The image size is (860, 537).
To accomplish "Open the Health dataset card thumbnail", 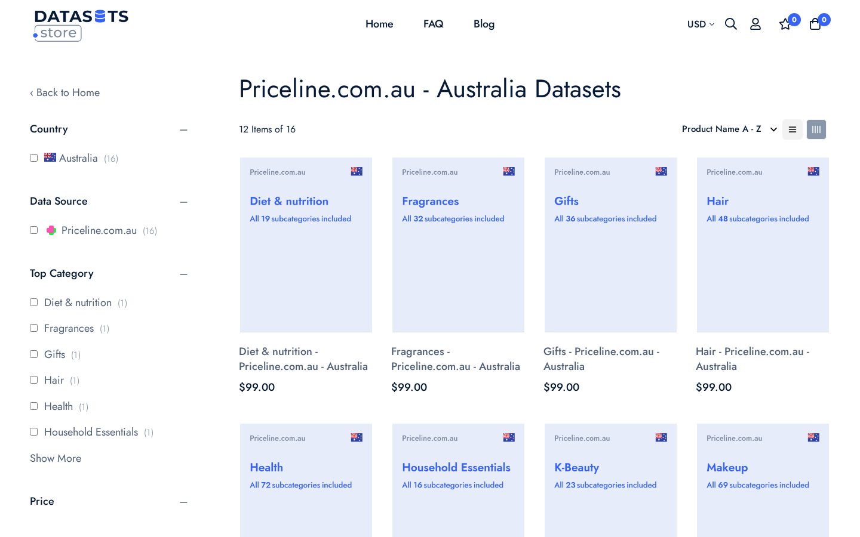I will coord(306,480).
